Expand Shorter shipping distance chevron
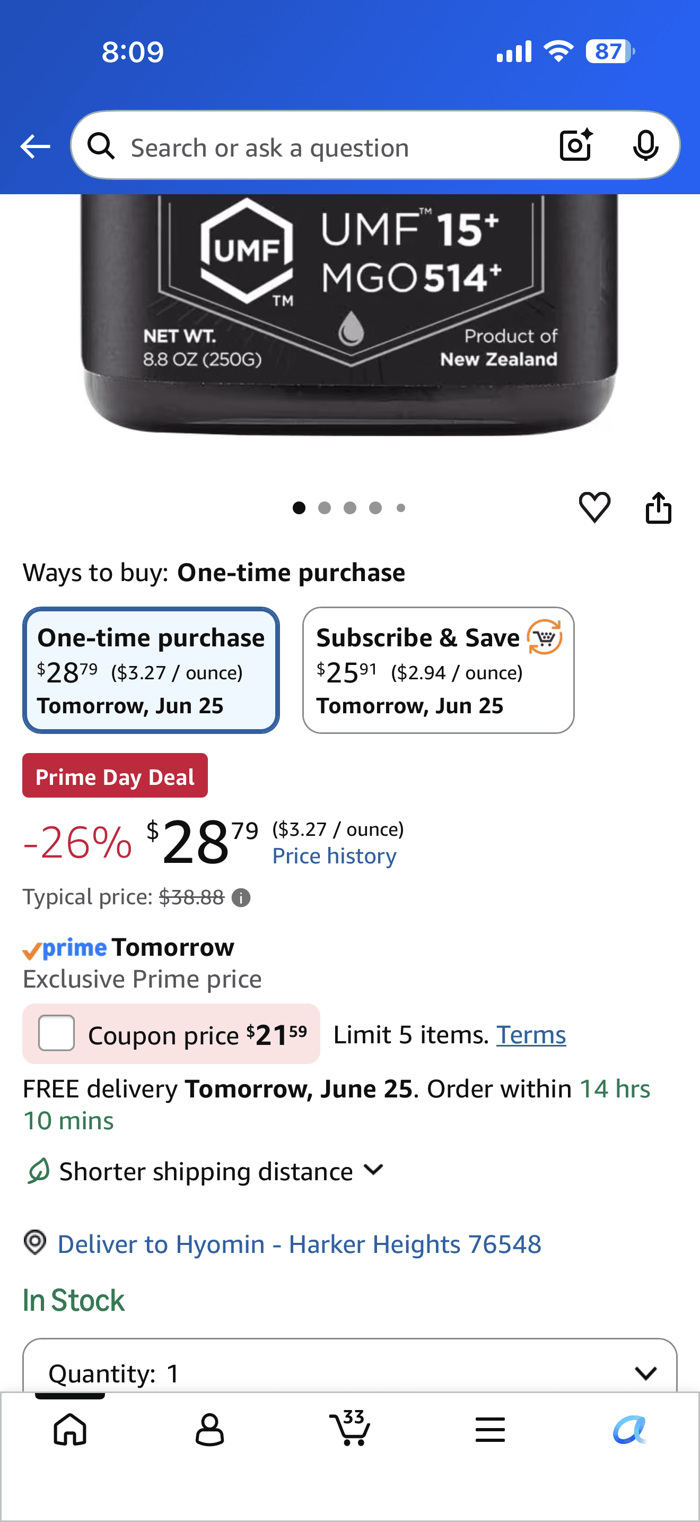700x1522 pixels. 374,1169
